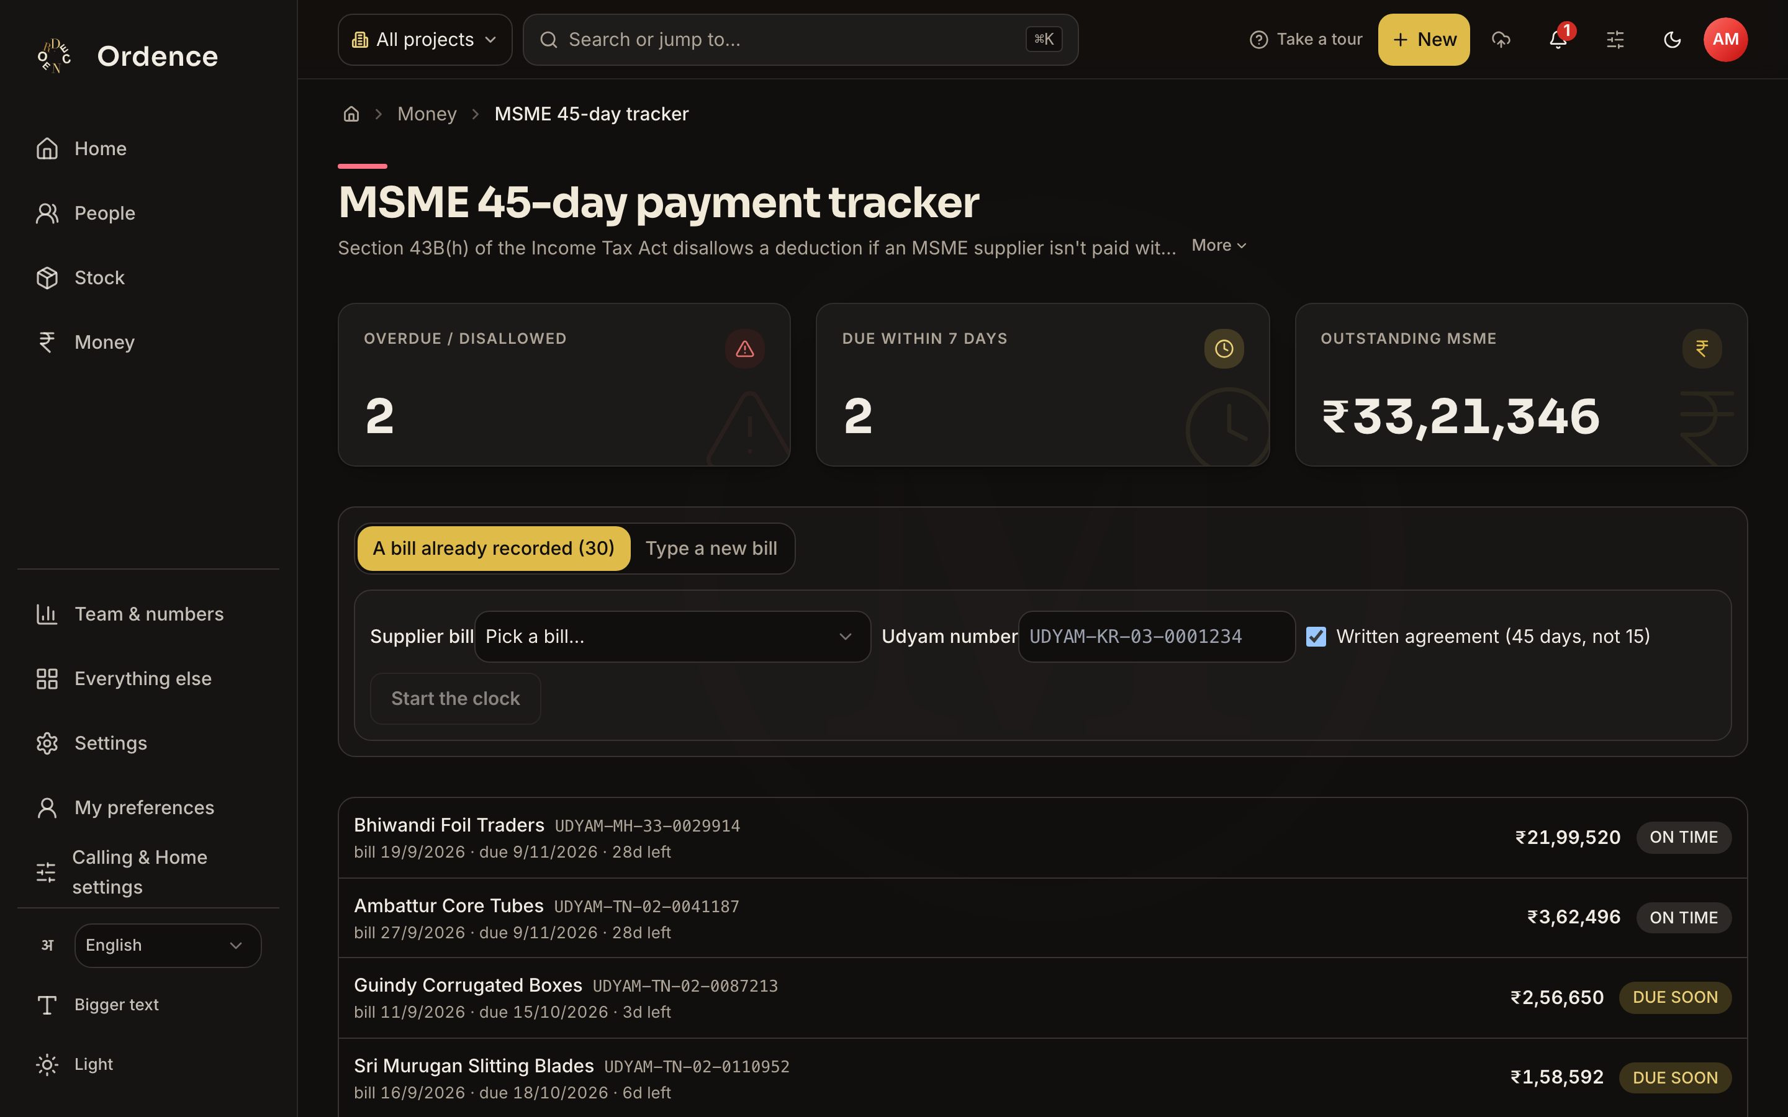Click the Sri Murugan Slitting Blades row
This screenshot has width=1788, height=1117.
tap(1042, 1078)
